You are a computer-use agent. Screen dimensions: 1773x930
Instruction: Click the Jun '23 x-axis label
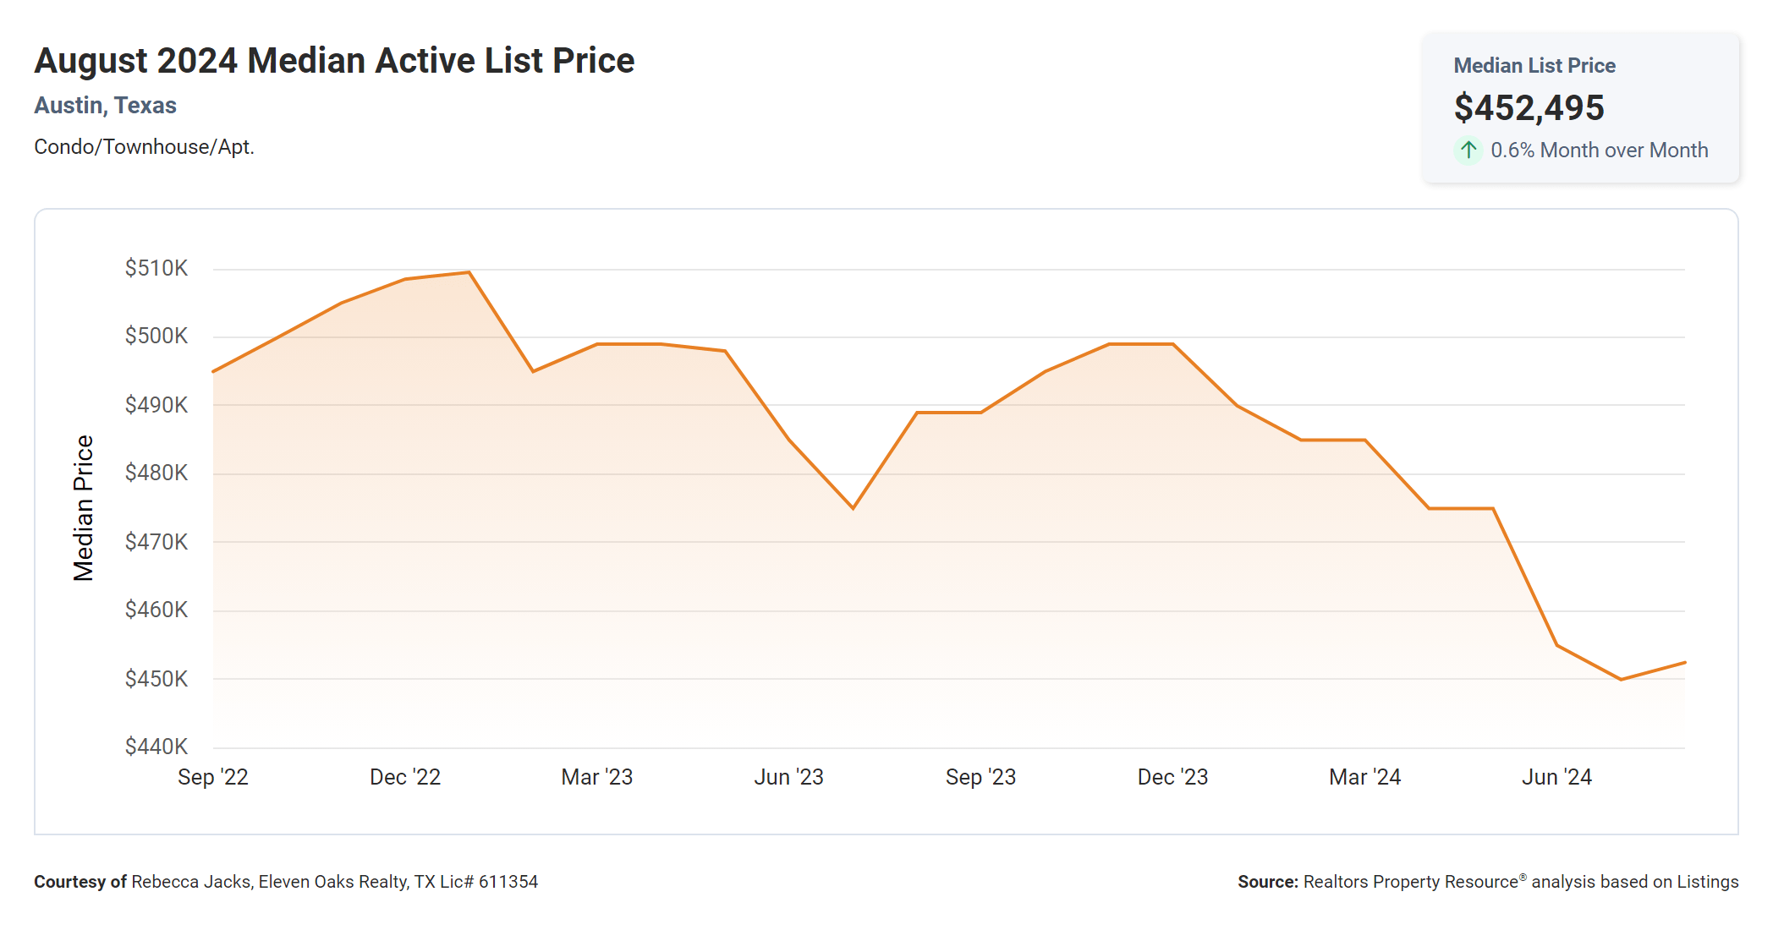[x=788, y=777]
